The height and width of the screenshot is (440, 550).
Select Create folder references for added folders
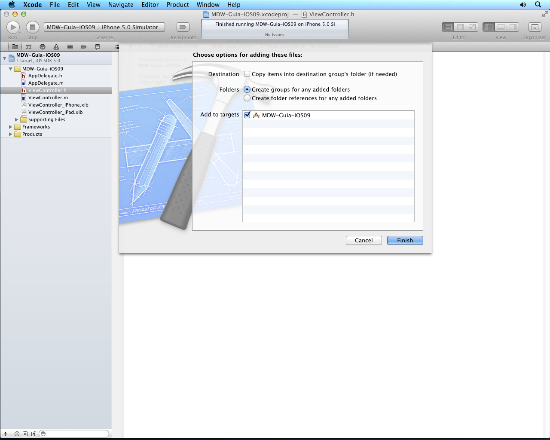coord(247,98)
